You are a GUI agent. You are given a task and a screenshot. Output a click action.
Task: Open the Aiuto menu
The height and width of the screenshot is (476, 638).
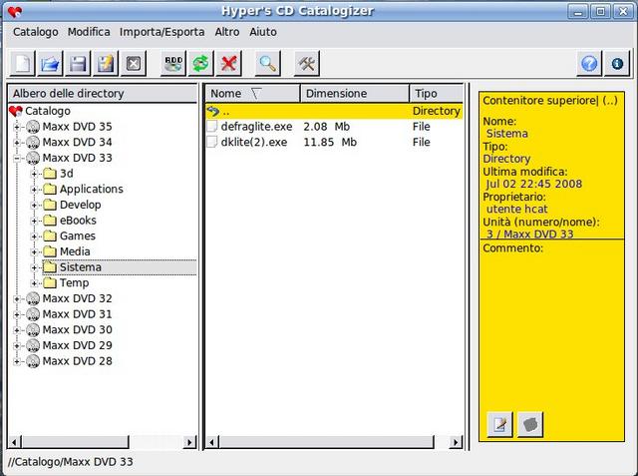pyautogui.click(x=263, y=32)
